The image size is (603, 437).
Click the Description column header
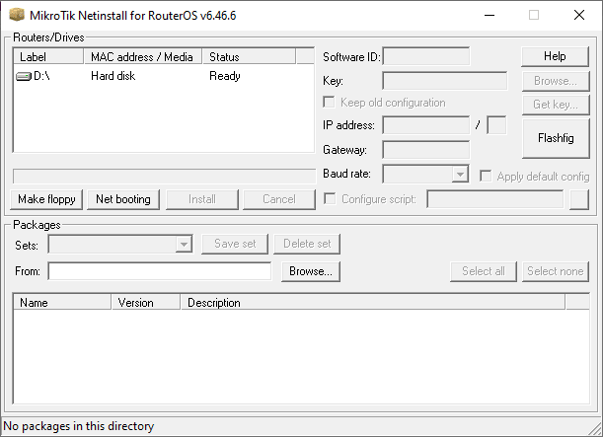pyautogui.click(x=373, y=303)
